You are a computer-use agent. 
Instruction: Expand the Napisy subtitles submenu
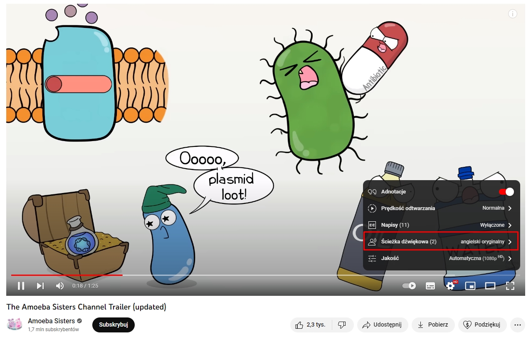pyautogui.click(x=441, y=225)
